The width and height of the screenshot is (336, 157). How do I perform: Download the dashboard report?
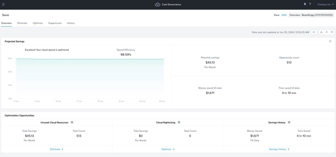coord(321,32)
